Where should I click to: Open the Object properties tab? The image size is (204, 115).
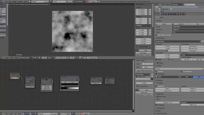coord(167,14)
